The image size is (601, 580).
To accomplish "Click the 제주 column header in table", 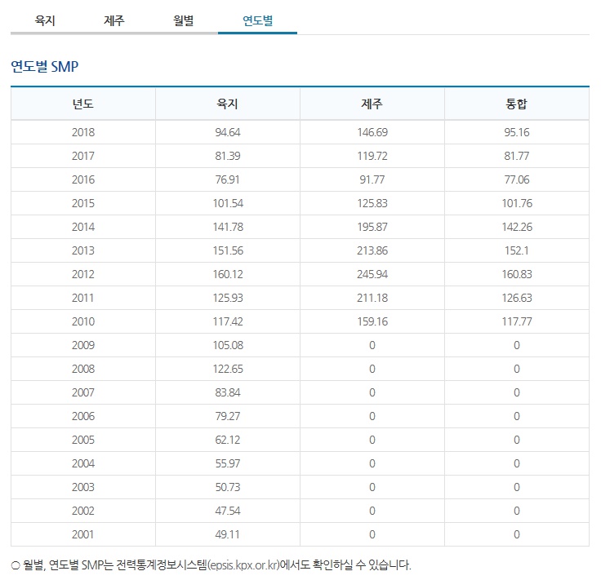I will click(372, 104).
